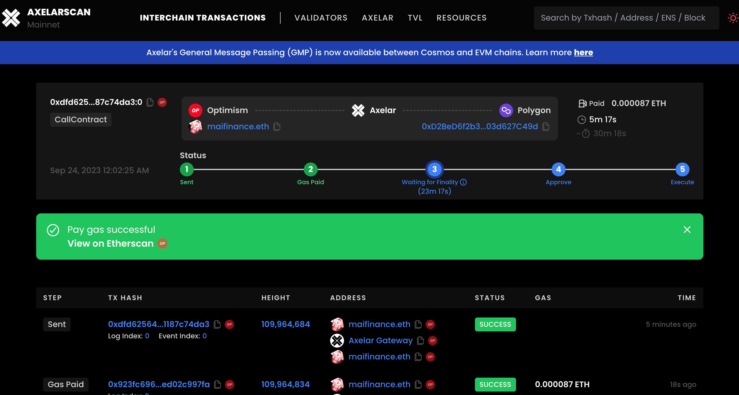Viewport: 739px width, 395px height.
Task: Toggle light theme sun icon
Action: [733, 18]
